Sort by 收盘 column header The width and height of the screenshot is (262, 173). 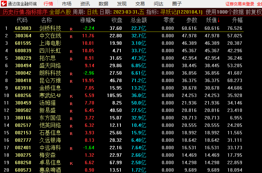[x=117, y=20]
